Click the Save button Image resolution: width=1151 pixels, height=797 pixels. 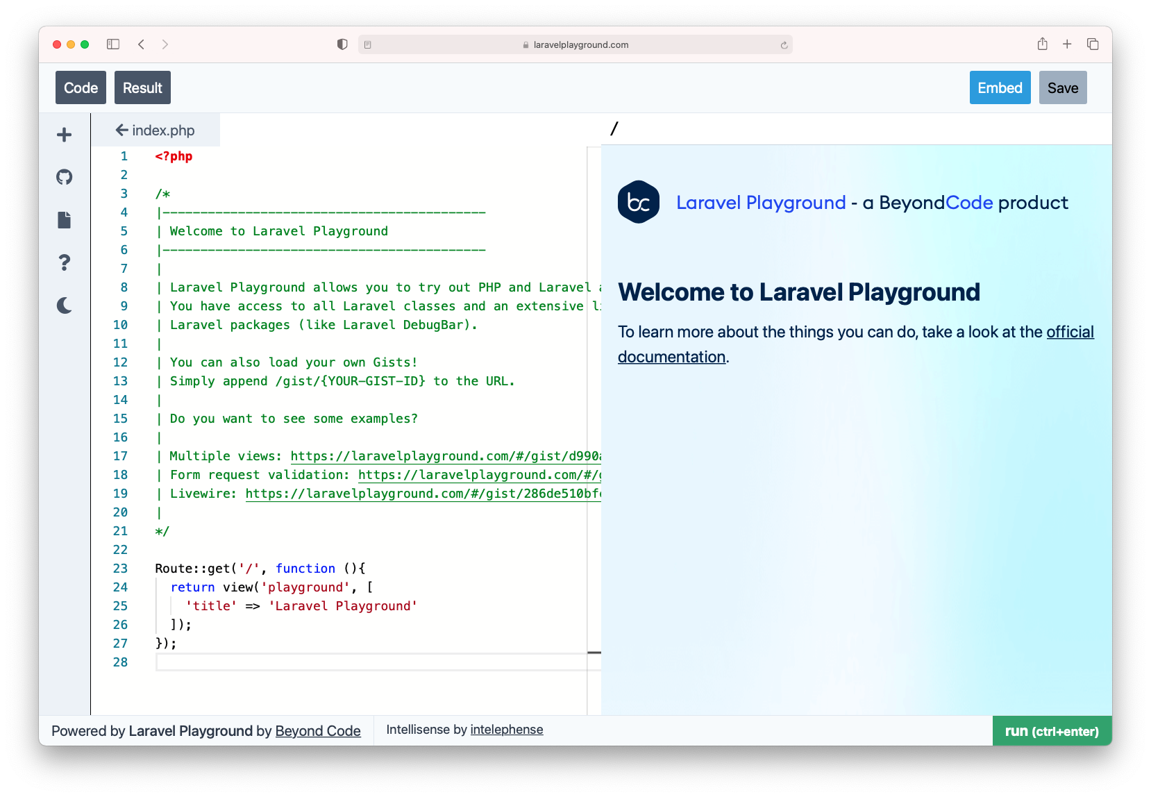[1063, 87]
